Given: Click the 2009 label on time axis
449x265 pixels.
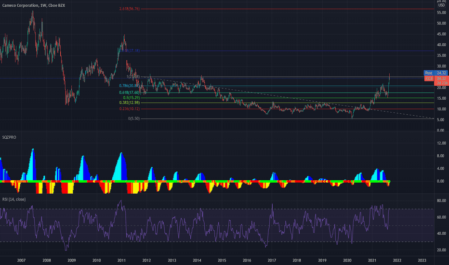Looking at the screenshot, I should coord(72,260).
